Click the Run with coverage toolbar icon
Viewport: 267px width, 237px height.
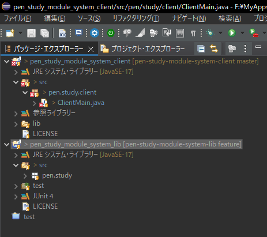(254, 33)
